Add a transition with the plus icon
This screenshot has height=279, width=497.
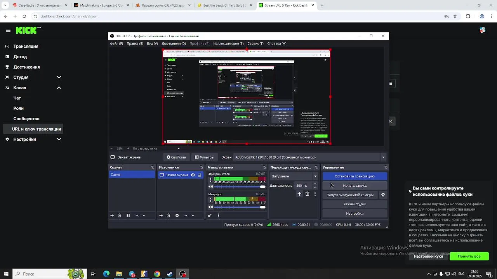[x=299, y=194]
